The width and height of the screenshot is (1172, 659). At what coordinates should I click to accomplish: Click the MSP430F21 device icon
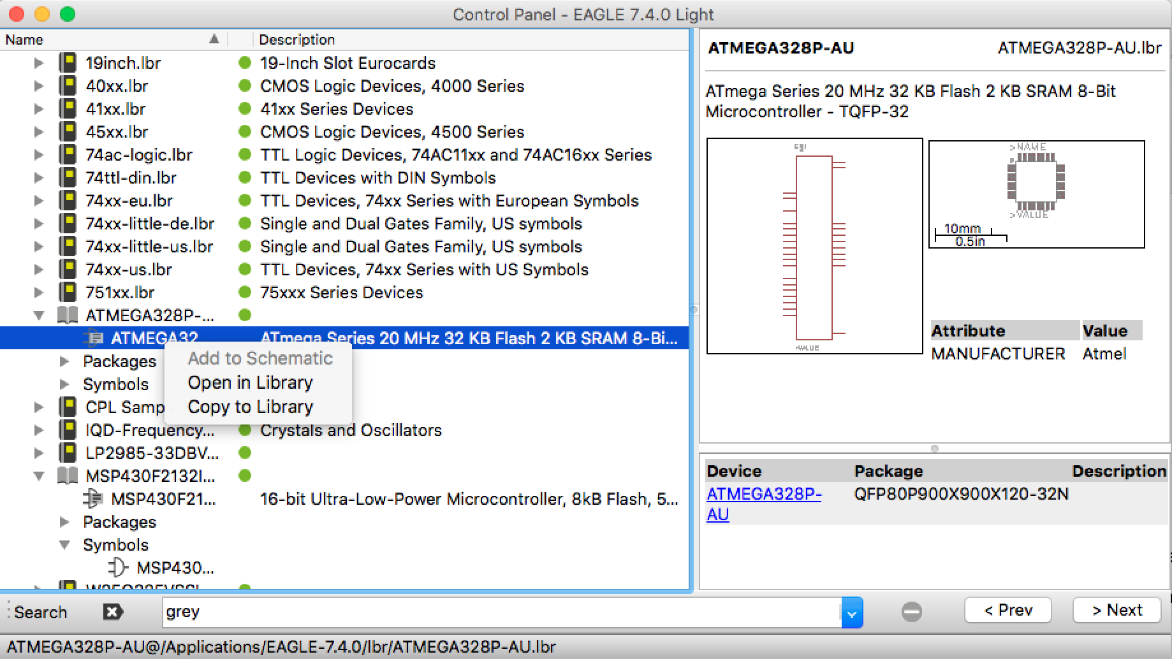click(x=93, y=499)
